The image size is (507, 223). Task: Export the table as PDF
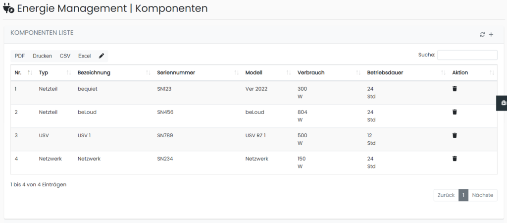click(x=20, y=56)
